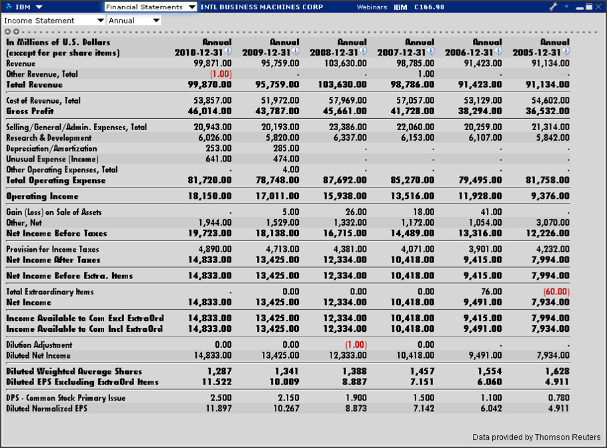Click 2010 Total Revenue value 99,870.00
Image resolution: width=607 pixels, height=448 pixels.
point(210,85)
